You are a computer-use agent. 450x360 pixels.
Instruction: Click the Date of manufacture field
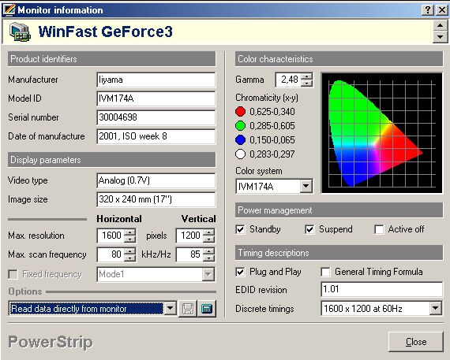pos(156,136)
